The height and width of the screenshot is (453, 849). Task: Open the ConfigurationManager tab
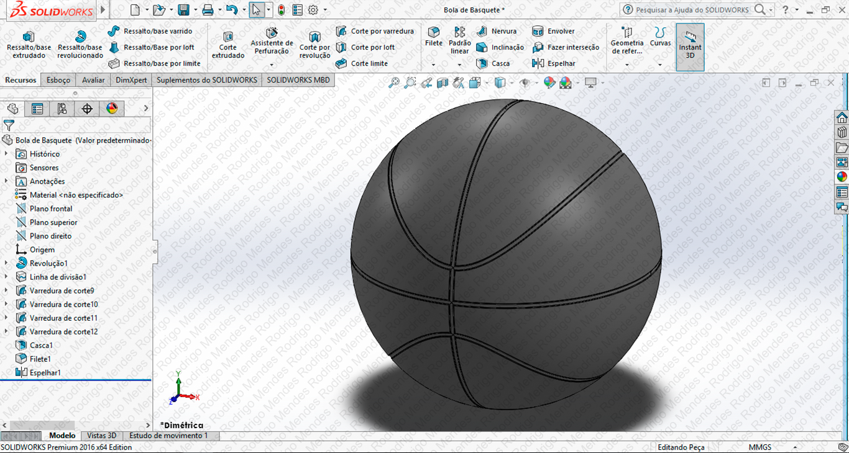pyautogui.click(x=62, y=109)
